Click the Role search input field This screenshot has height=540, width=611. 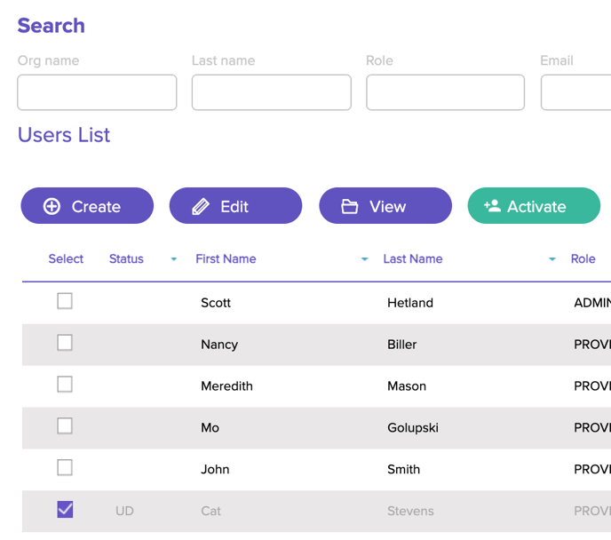pyautogui.click(x=445, y=92)
